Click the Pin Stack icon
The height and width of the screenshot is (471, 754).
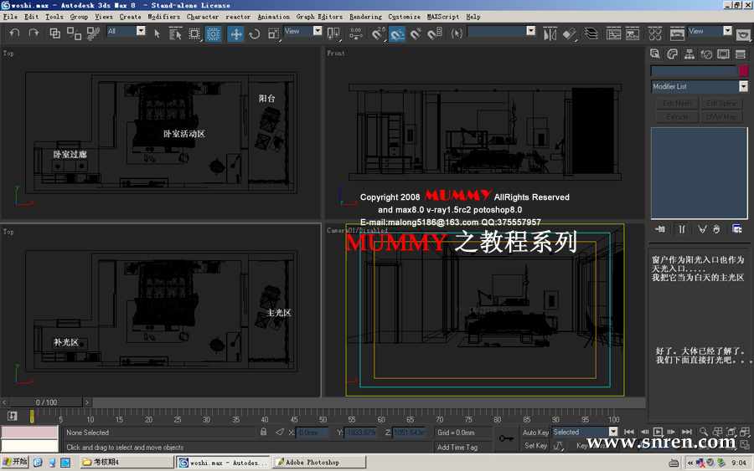pos(661,228)
